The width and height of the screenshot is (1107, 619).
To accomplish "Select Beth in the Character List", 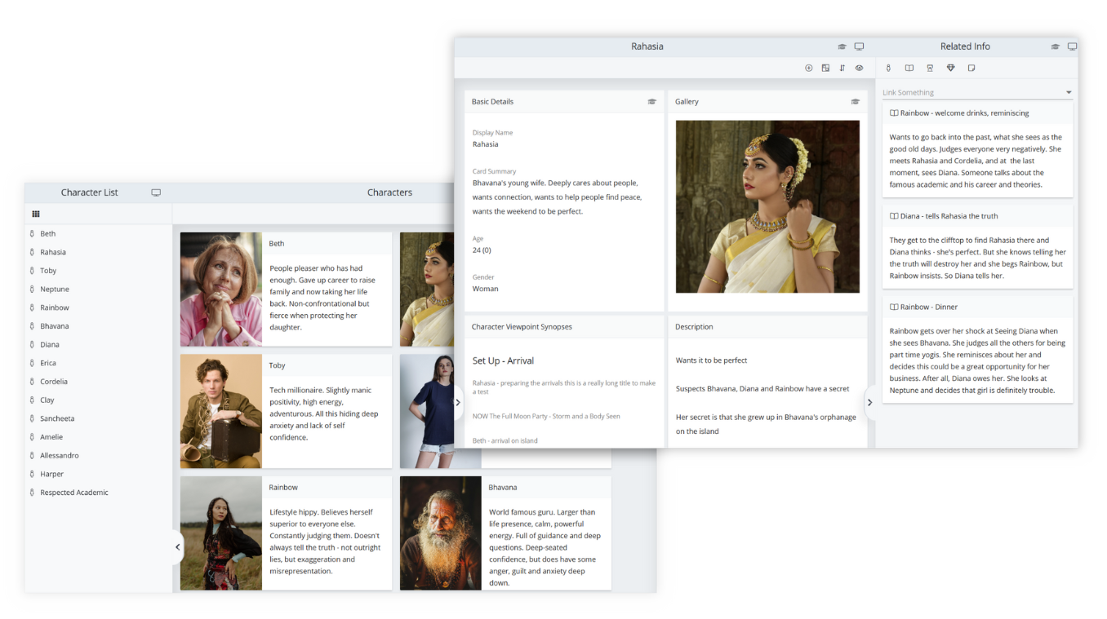I will click(x=48, y=234).
